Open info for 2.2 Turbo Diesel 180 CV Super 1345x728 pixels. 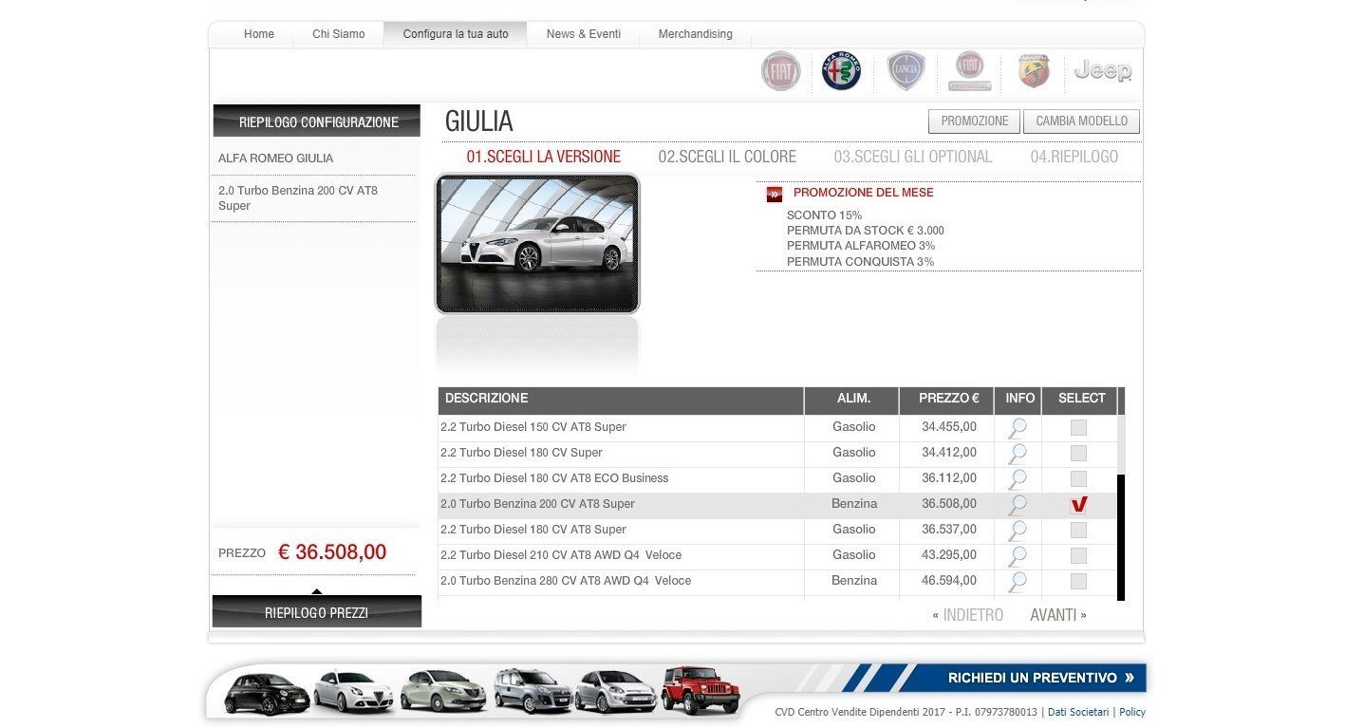coord(1018,454)
